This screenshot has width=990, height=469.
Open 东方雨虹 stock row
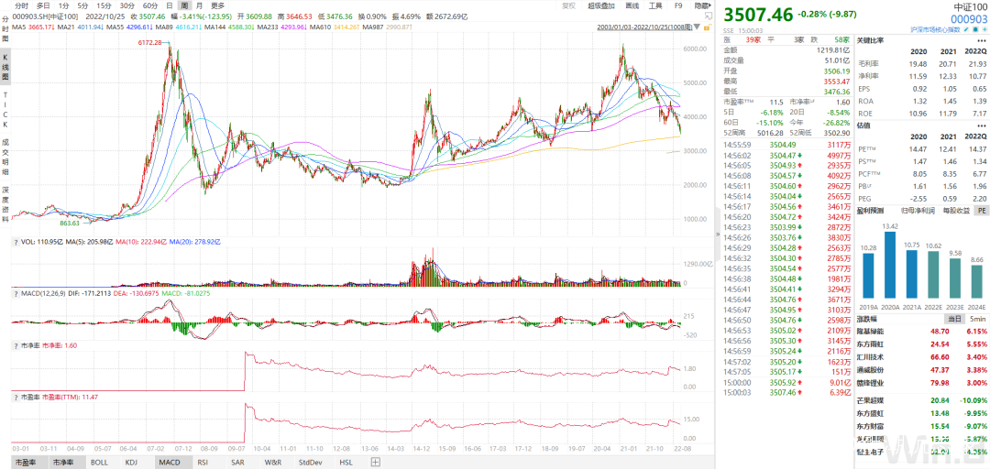(922, 344)
